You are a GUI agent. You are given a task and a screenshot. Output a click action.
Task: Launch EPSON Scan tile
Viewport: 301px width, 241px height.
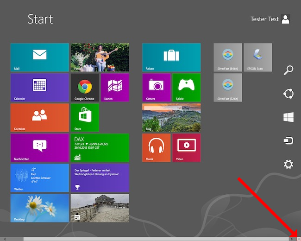(257, 57)
